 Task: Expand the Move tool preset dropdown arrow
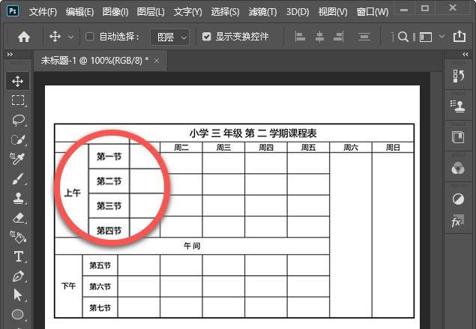71,37
